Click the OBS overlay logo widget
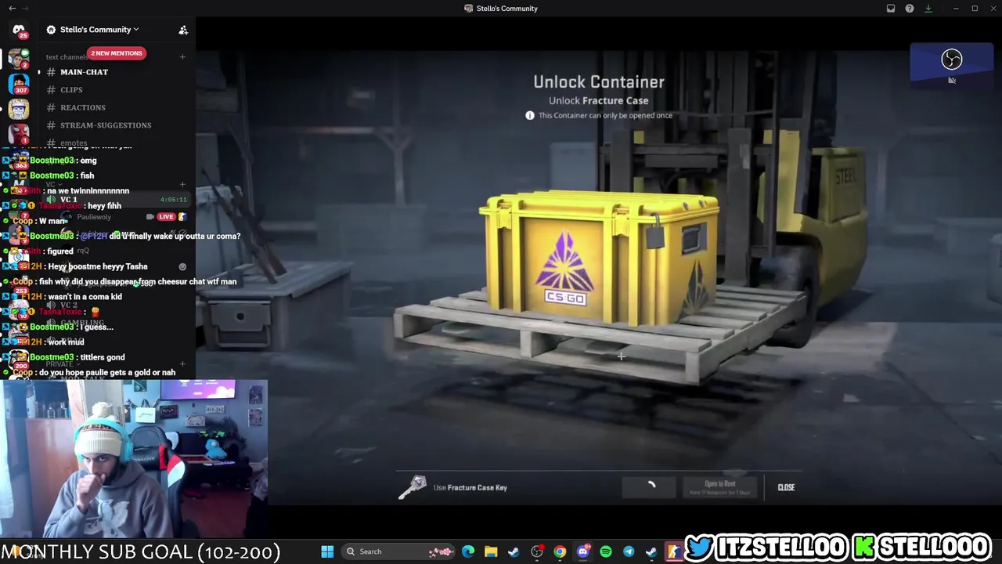 (x=951, y=60)
